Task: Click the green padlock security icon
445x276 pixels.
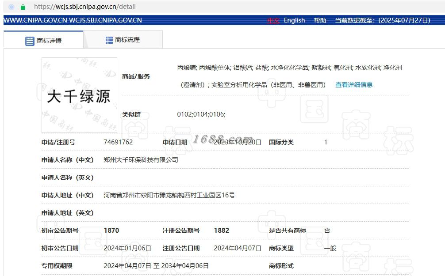Action: click(x=23, y=7)
